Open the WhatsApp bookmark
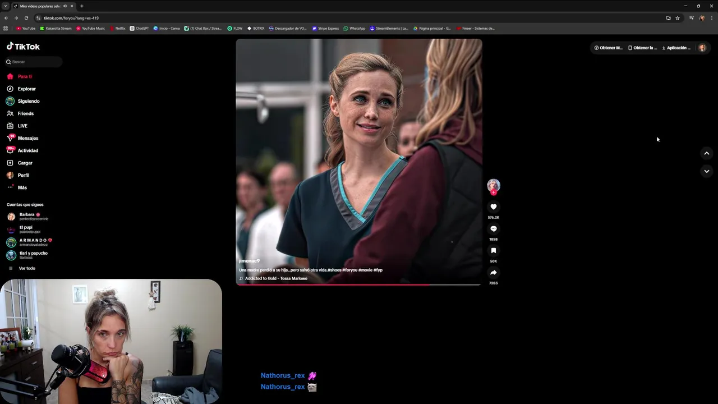718x404 pixels. [355, 29]
